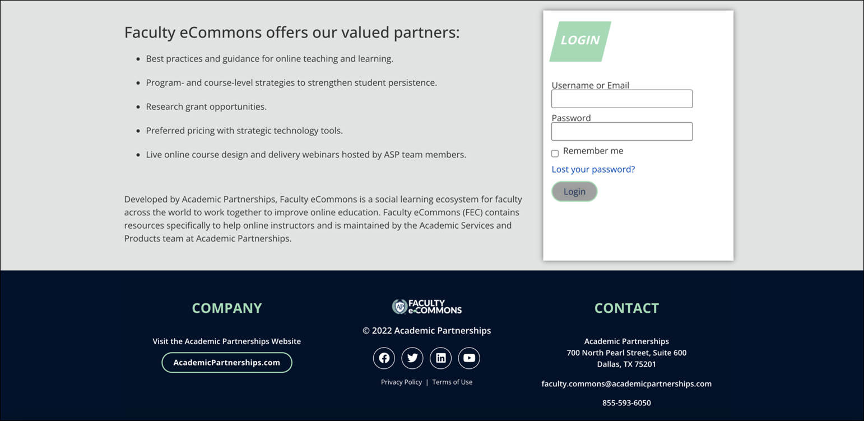Click the COMPANY footer heading
The height and width of the screenshot is (421, 864).
pos(227,308)
